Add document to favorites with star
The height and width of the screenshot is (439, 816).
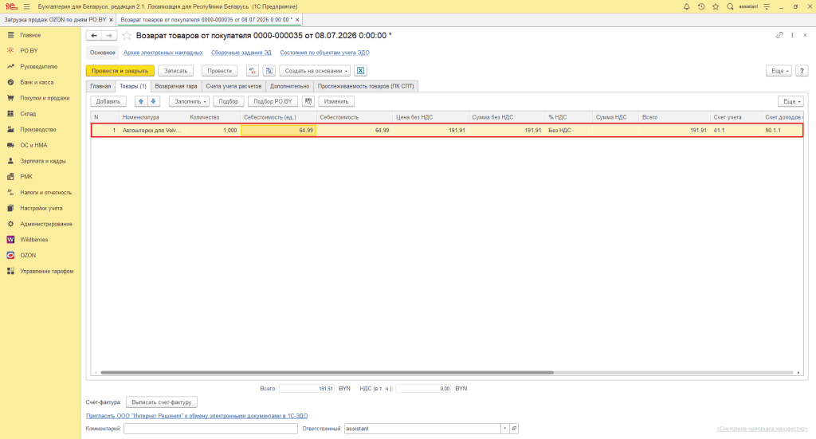(x=127, y=35)
